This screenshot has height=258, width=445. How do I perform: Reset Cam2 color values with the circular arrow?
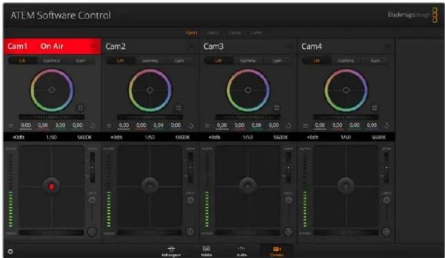(191, 126)
